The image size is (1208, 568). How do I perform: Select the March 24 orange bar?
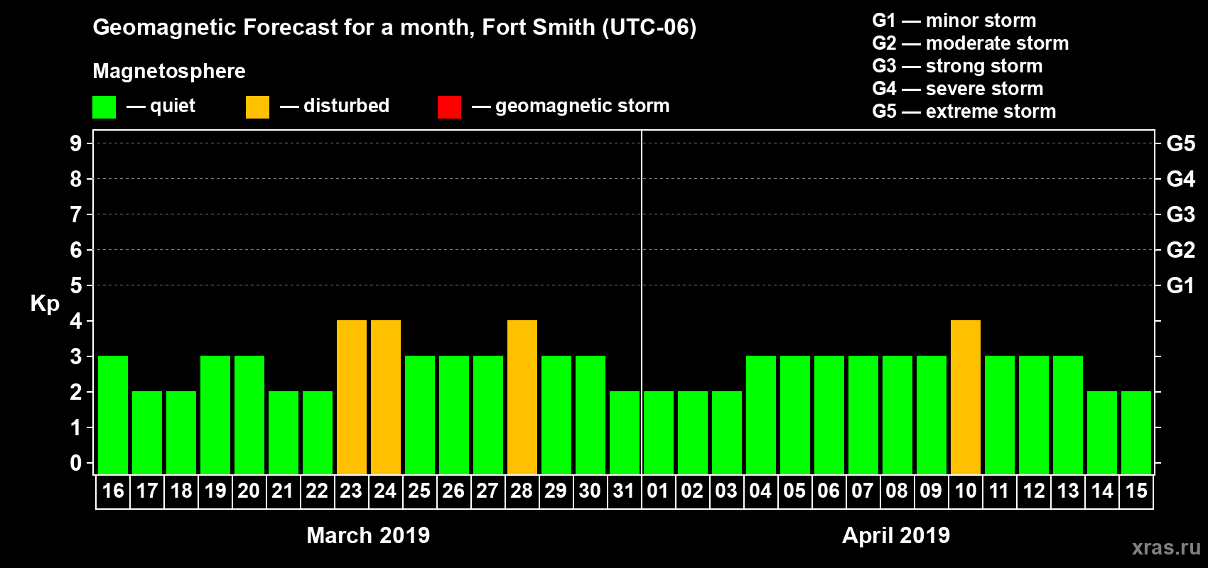[386, 397]
